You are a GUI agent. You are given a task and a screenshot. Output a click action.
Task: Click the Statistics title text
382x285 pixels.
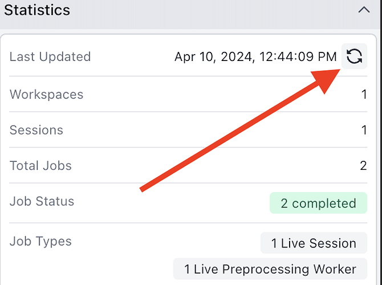[37, 10]
